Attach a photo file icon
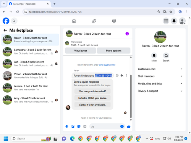The height and width of the screenshot is (143, 191). (73, 126)
